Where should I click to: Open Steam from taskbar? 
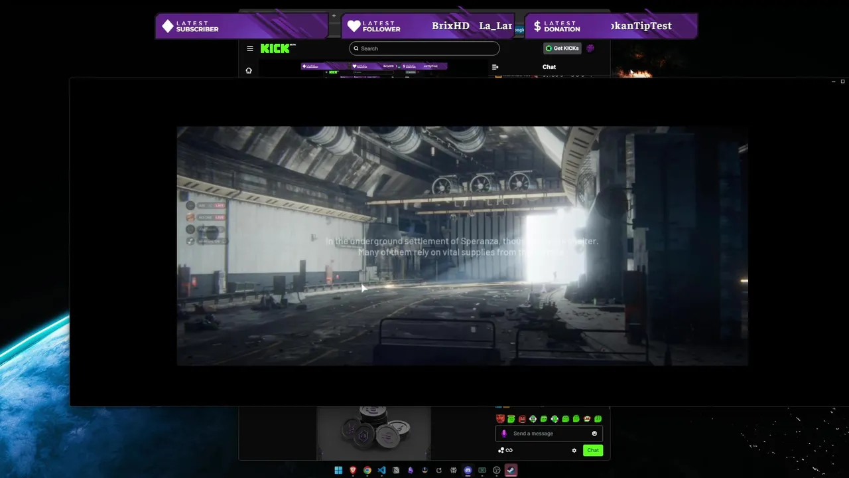(x=511, y=470)
